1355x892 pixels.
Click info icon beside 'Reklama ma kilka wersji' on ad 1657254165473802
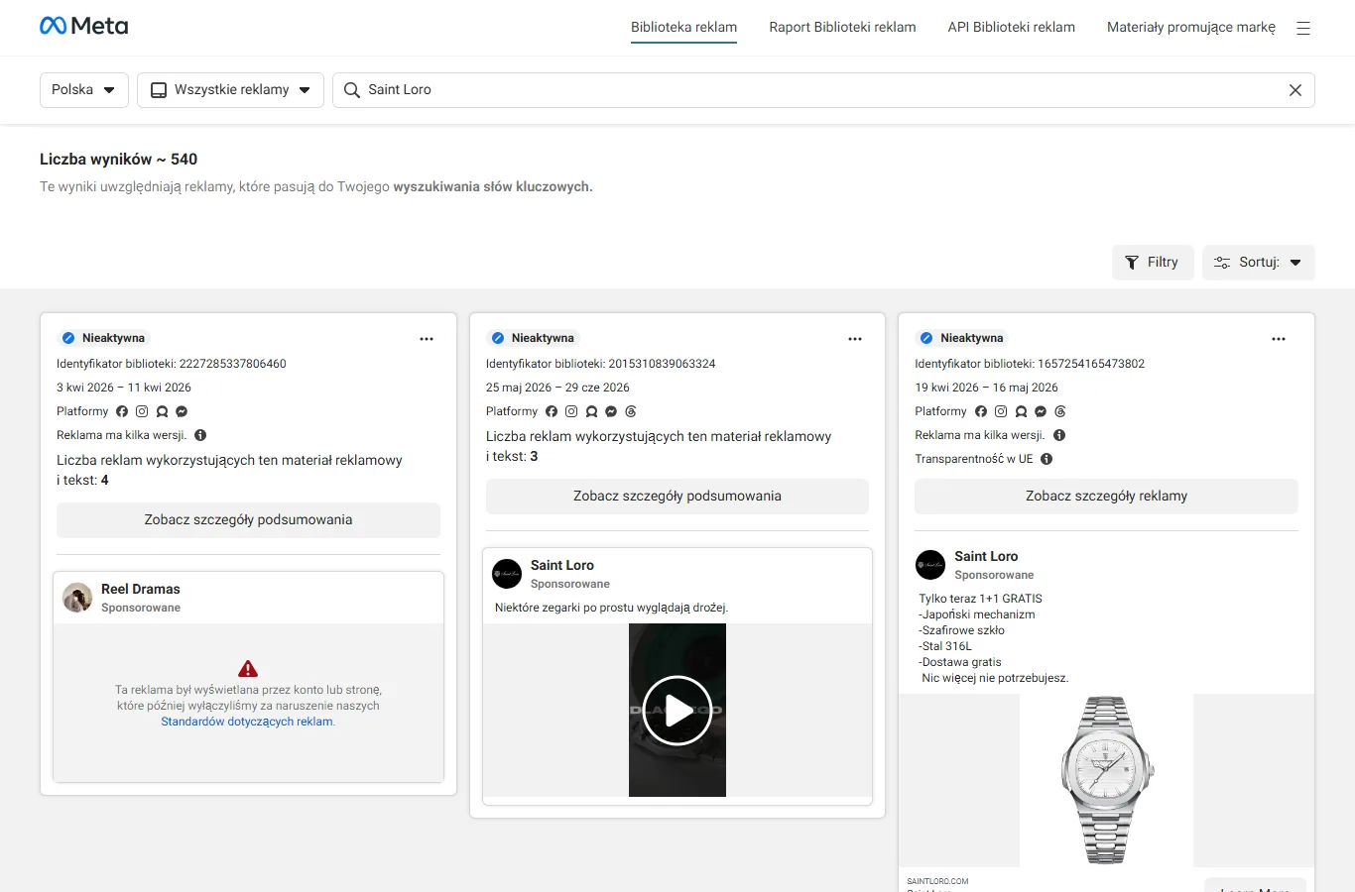click(1059, 435)
